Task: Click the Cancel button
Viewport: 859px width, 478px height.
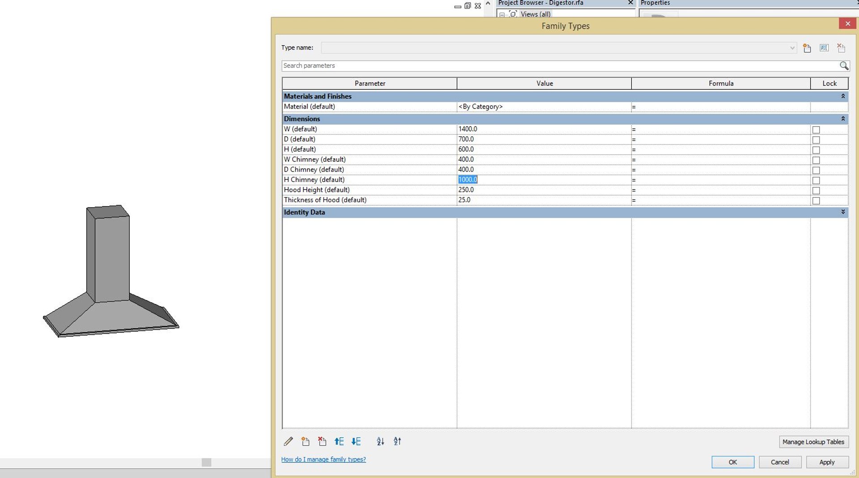Action: point(780,462)
